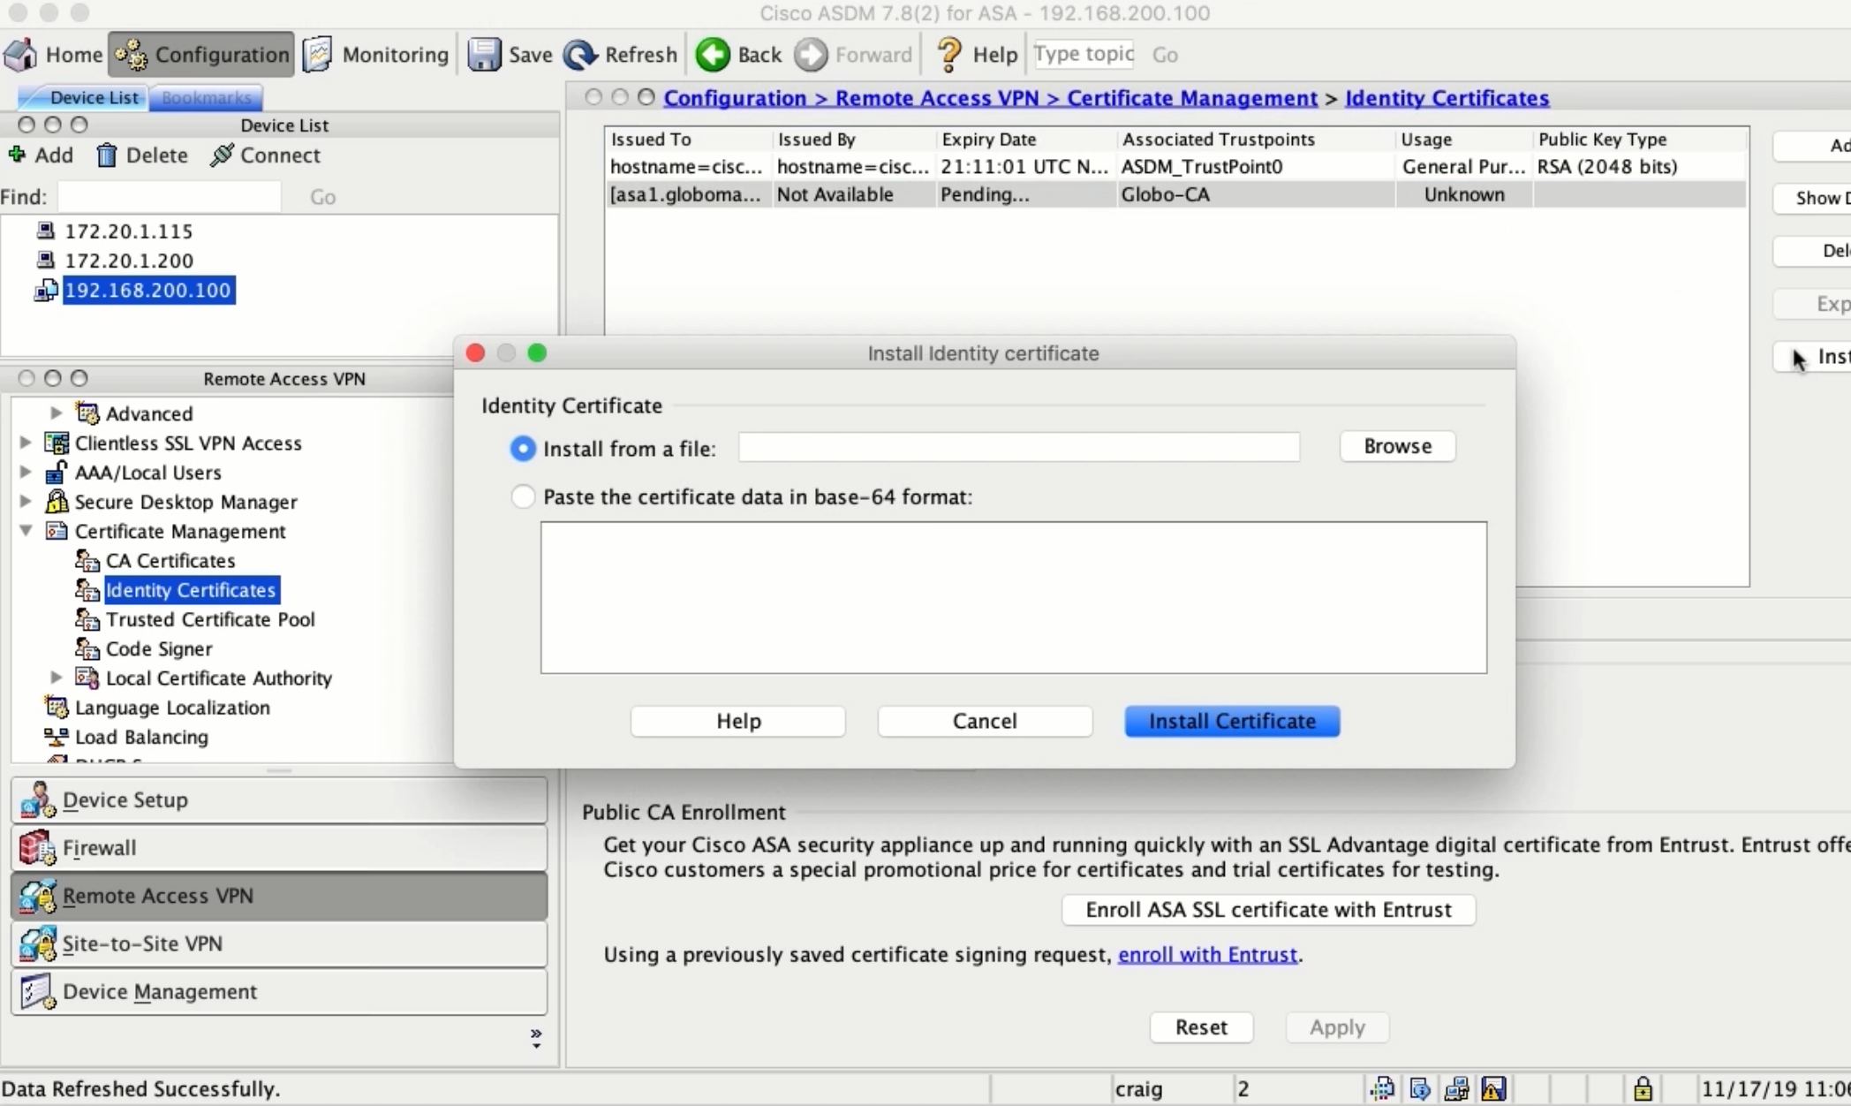Expand the Advanced tree node
This screenshot has height=1106, width=1851.
pyautogui.click(x=57, y=413)
